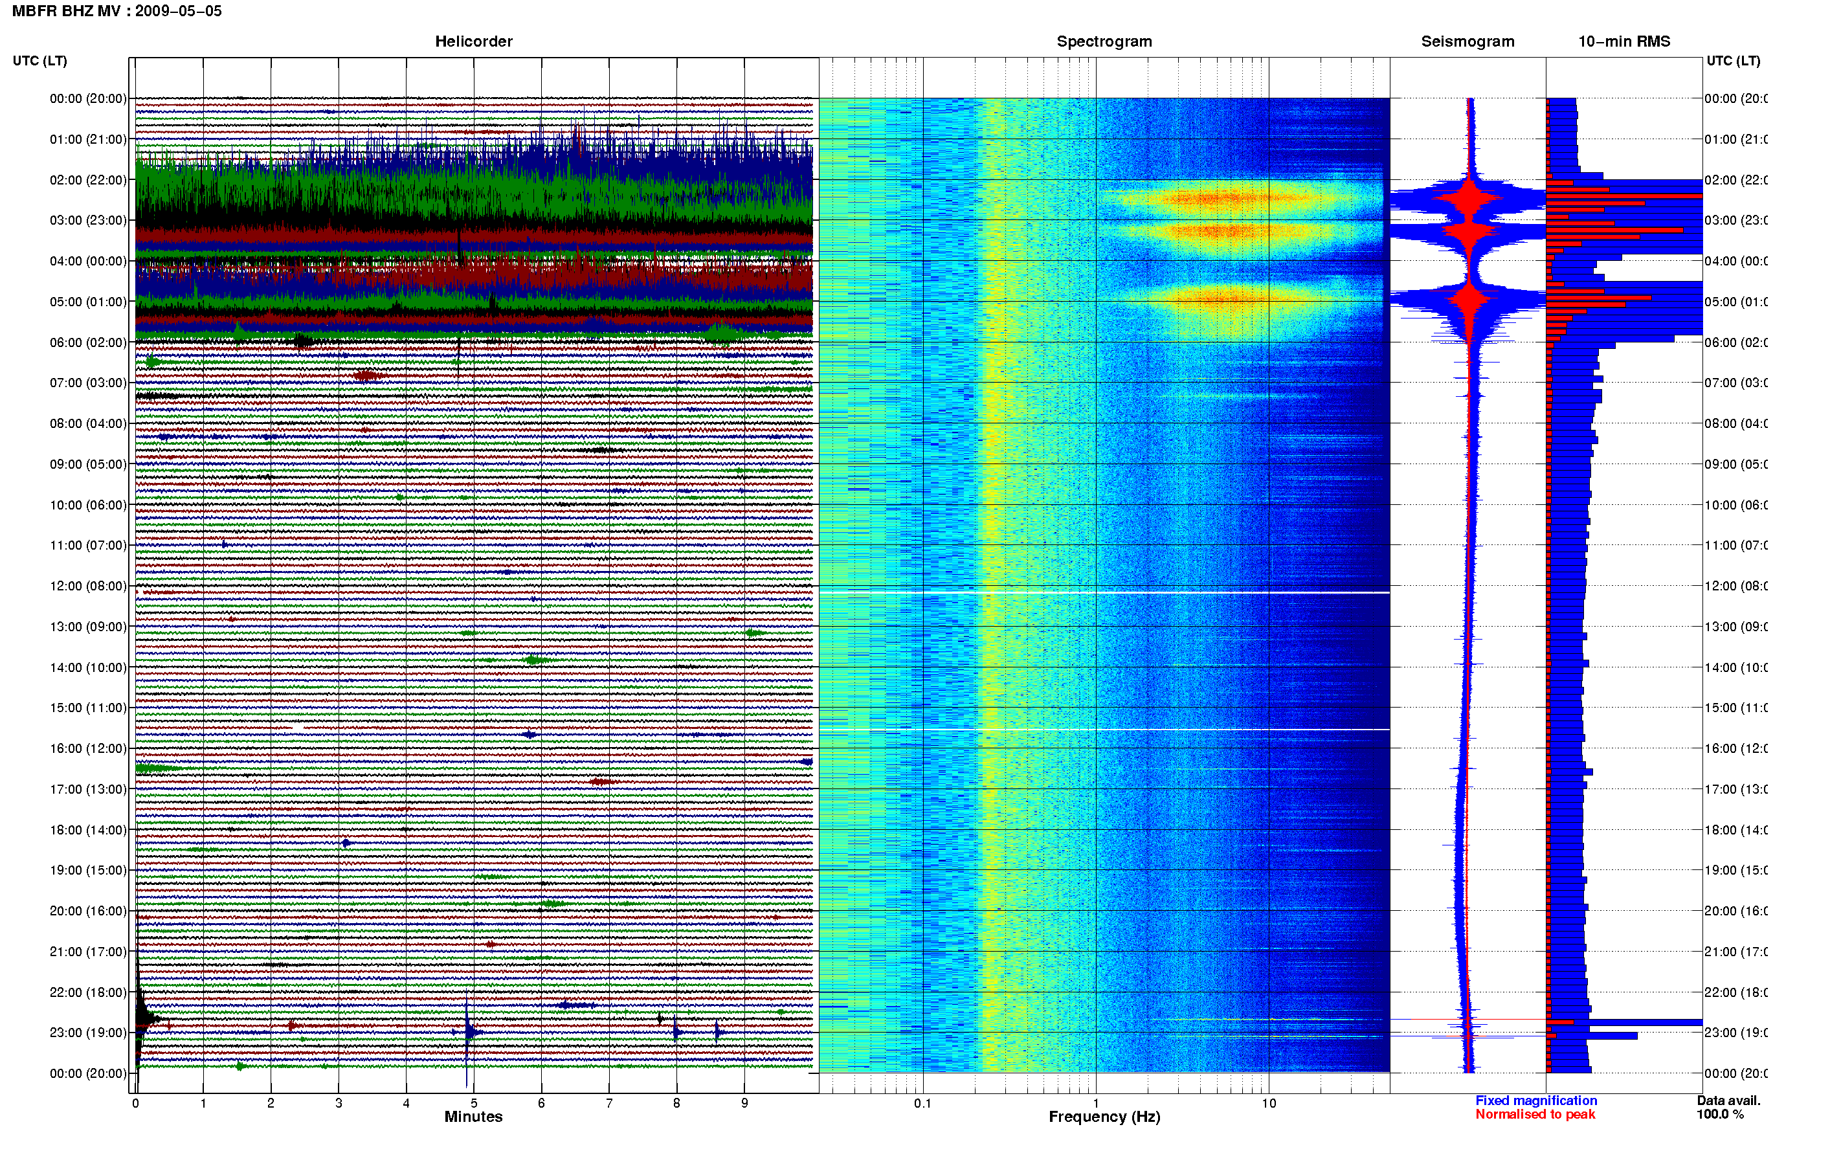The image size is (1841, 1151).
Task: Click the minute 9 tick label
Action: pyautogui.click(x=744, y=1103)
